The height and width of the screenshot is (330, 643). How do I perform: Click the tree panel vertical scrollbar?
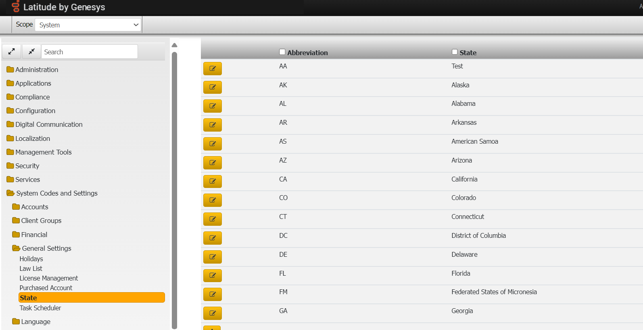pyautogui.click(x=174, y=189)
